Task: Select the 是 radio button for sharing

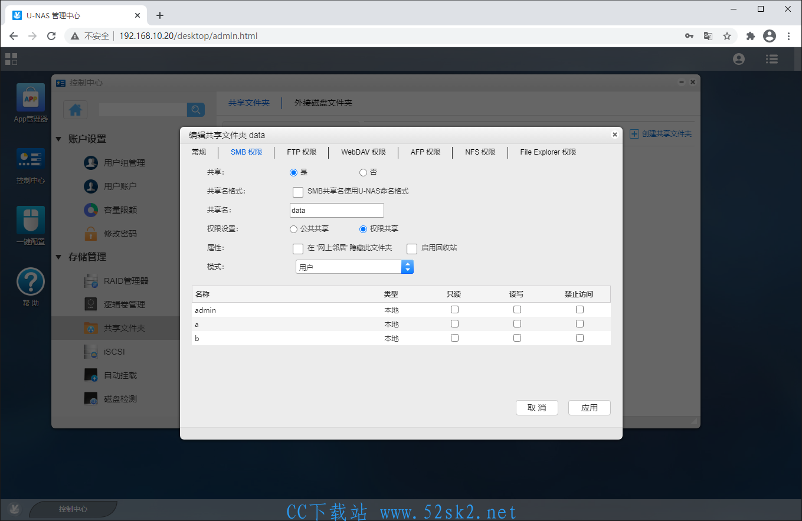Action: point(293,172)
